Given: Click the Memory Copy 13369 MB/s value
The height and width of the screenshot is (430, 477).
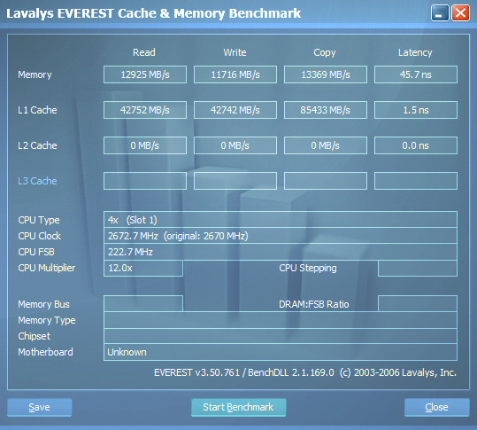Looking at the screenshot, I should (x=326, y=74).
